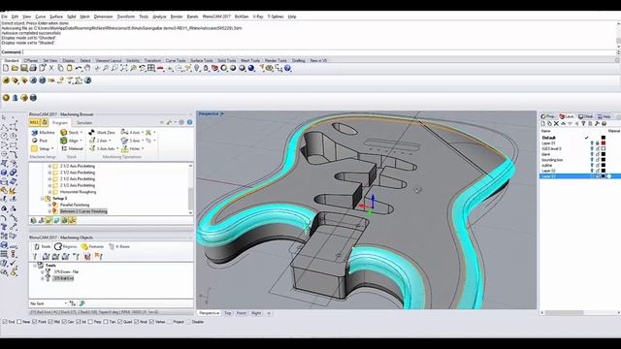Screen dimensions: 621x349
Task: Open the No Sort dropdown
Action: click(x=65, y=303)
